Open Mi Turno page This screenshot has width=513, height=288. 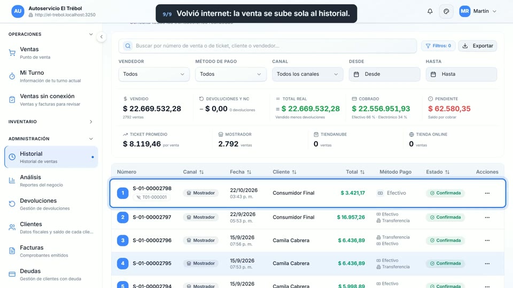pos(51,76)
